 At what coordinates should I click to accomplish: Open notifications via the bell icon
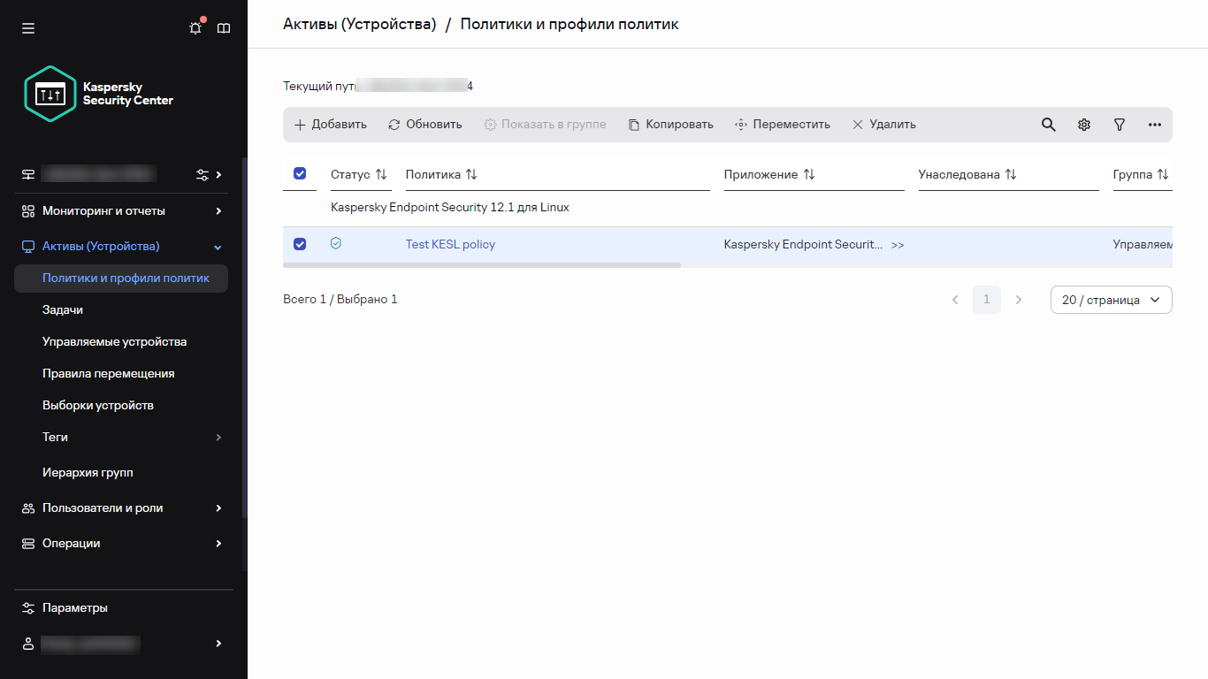195,27
